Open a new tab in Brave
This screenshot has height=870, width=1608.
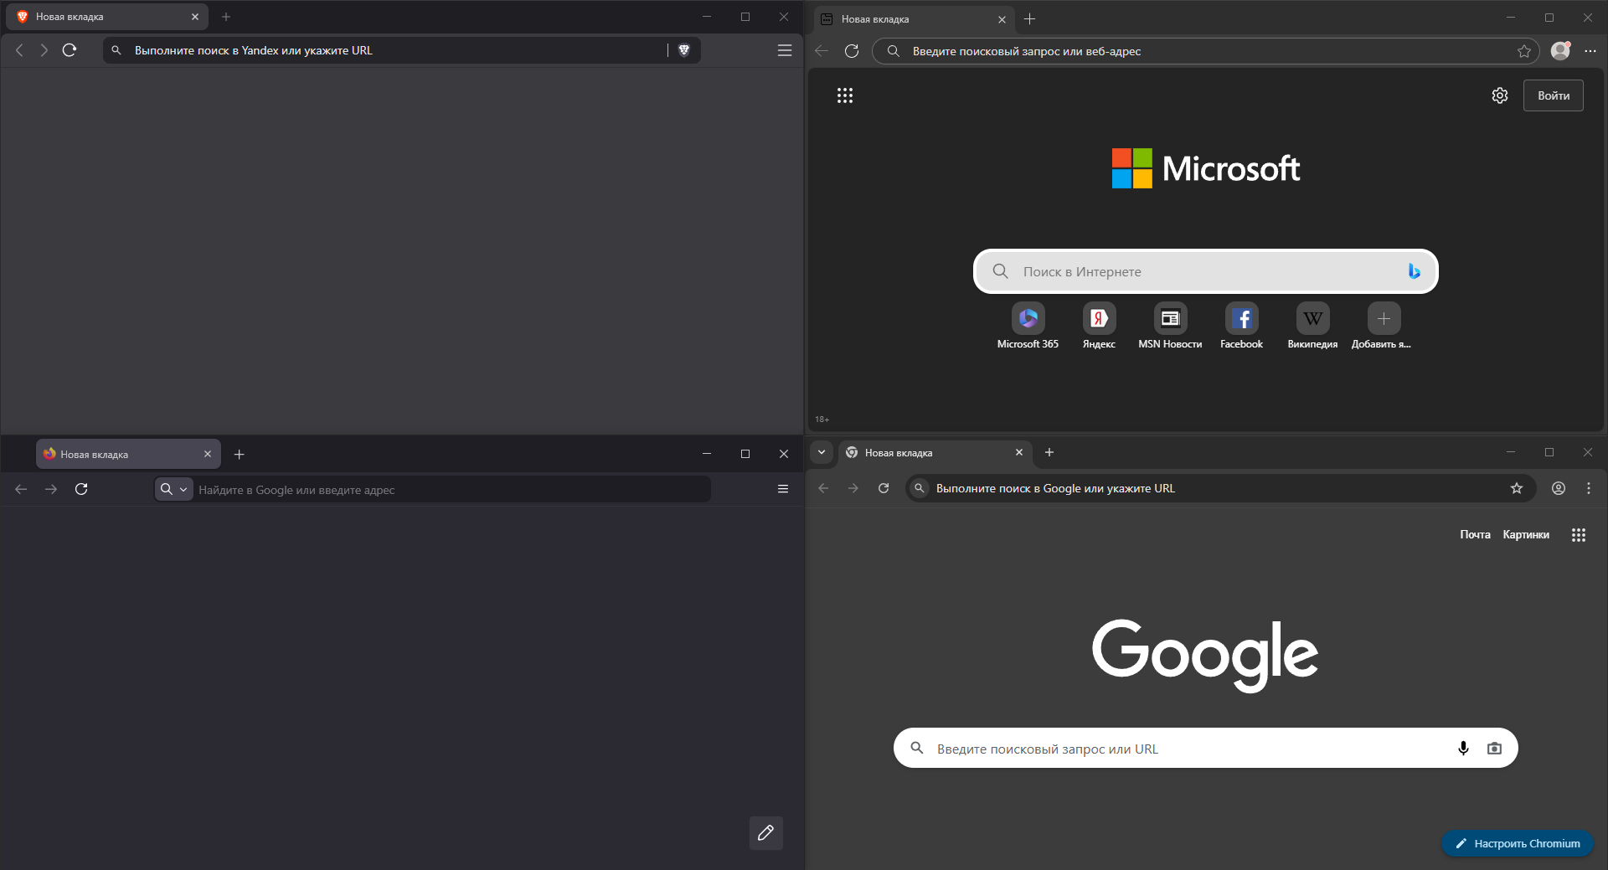tap(226, 17)
